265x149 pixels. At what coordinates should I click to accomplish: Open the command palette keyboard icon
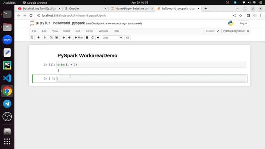click(128, 38)
